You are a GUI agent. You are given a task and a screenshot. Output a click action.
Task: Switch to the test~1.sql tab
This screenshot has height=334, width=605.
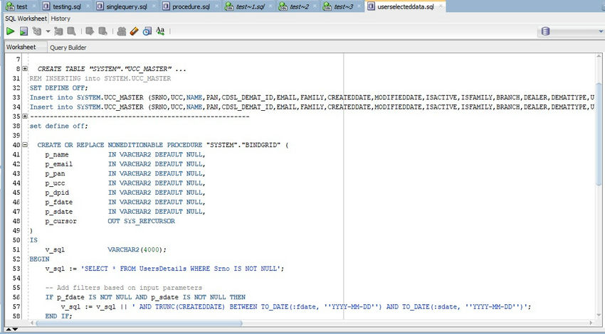click(246, 6)
